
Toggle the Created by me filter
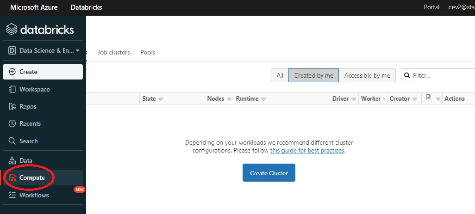coord(313,76)
